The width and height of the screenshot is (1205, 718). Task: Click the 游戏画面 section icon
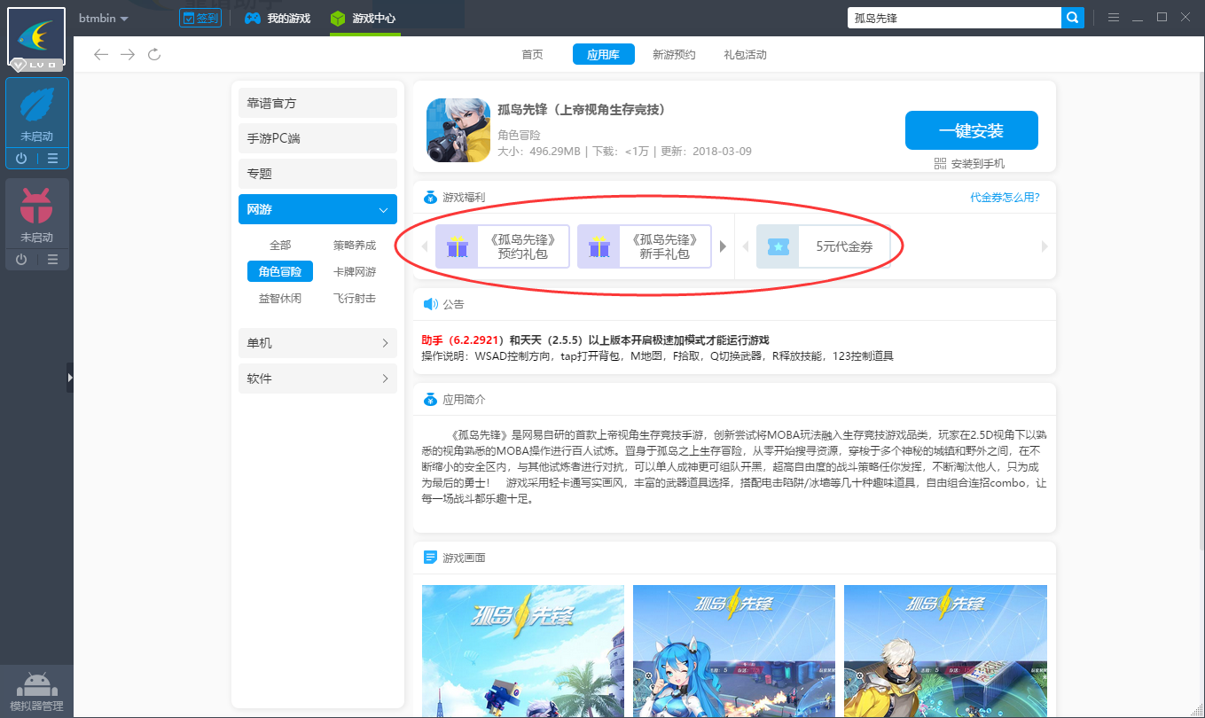pyautogui.click(x=430, y=558)
